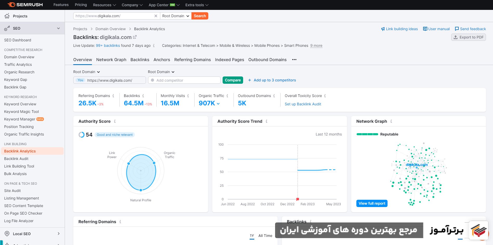Screen dimensions: 493x245
Task: Open Set up Backlink Audit link
Action: (x=303, y=104)
